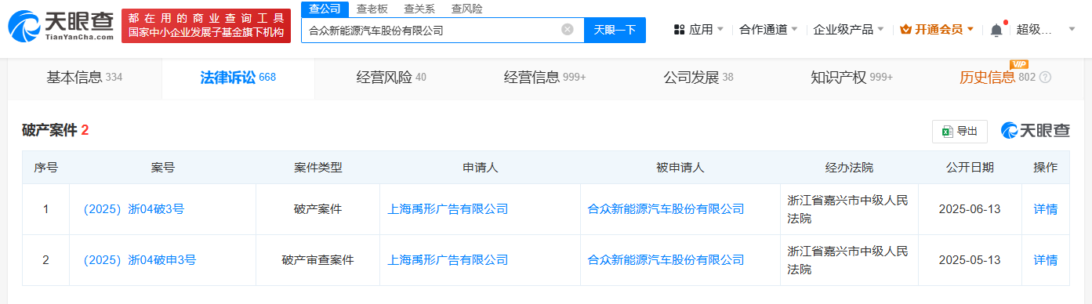Click the 经办法院 column header
This screenshot has width=1092, height=304.
pos(849,168)
